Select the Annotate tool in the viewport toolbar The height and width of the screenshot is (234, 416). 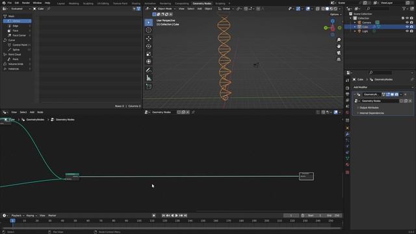tap(149, 70)
